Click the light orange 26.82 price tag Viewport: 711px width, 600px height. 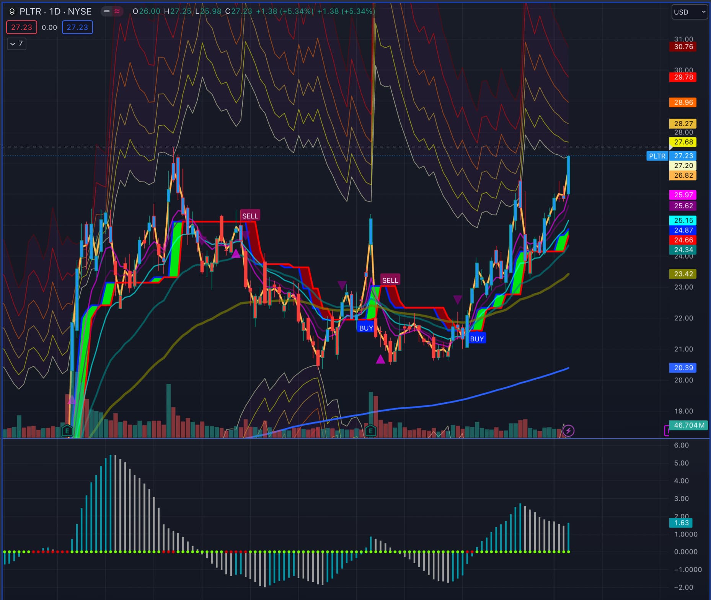point(683,175)
